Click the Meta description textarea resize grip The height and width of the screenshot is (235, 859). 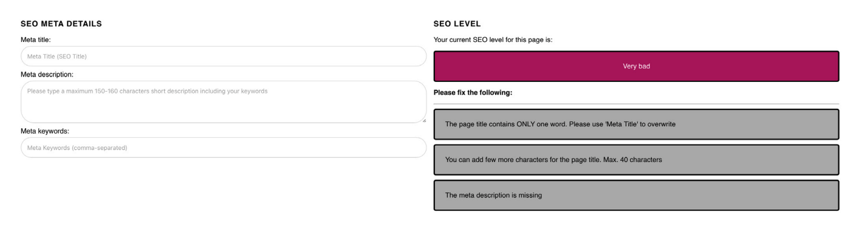[423, 120]
